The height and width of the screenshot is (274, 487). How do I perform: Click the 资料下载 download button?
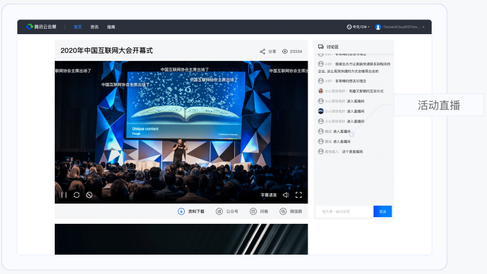[x=191, y=211]
